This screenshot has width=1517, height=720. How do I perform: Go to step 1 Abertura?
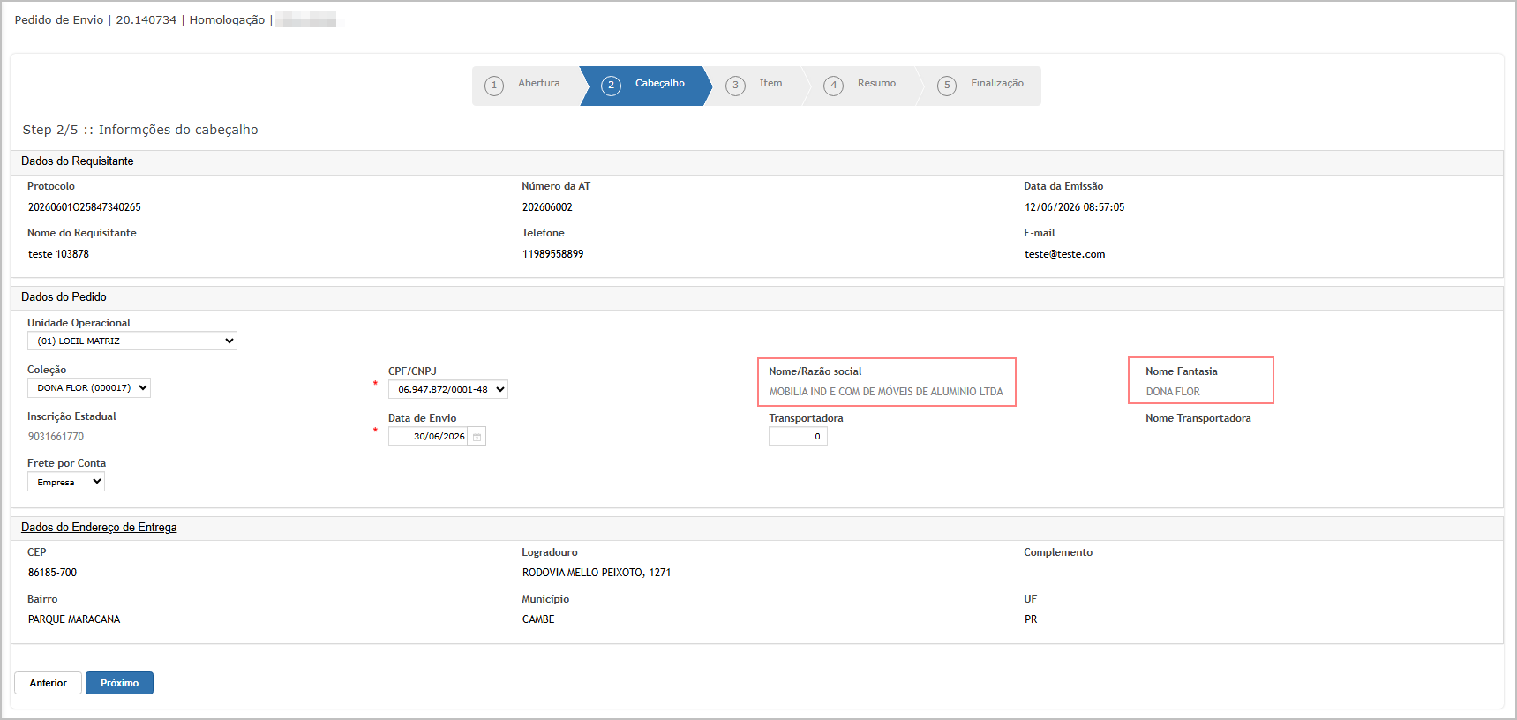(526, 86)
